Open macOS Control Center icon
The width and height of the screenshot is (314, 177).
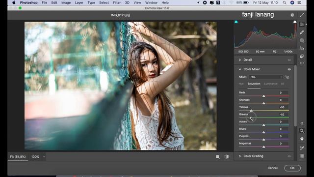coord(299,2)
